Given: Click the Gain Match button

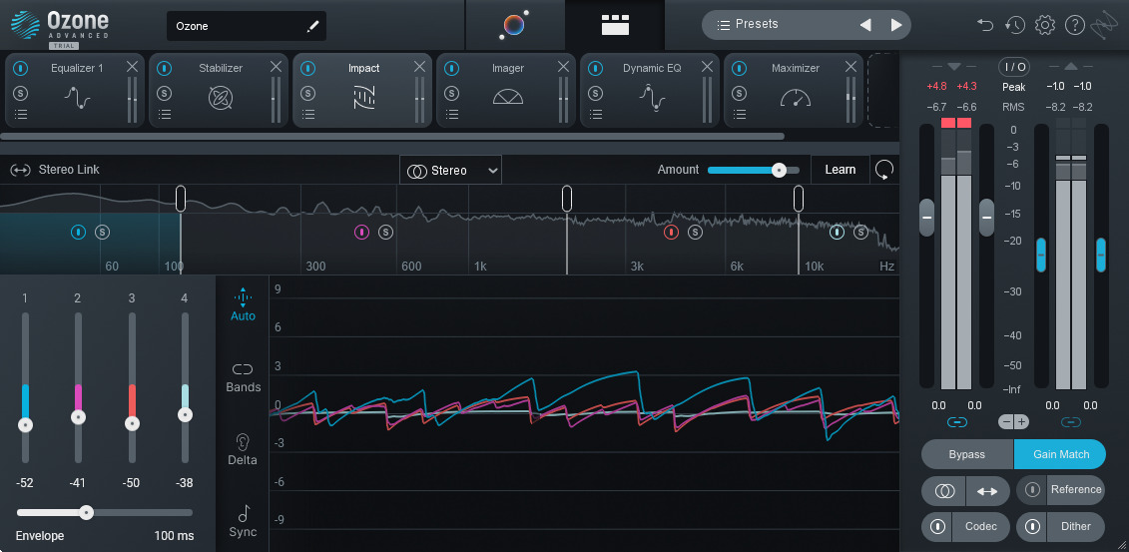Looking at the screenshot, I should point(1060,455).
